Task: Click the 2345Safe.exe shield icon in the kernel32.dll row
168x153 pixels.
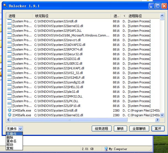Action: (x=10, y=115)
